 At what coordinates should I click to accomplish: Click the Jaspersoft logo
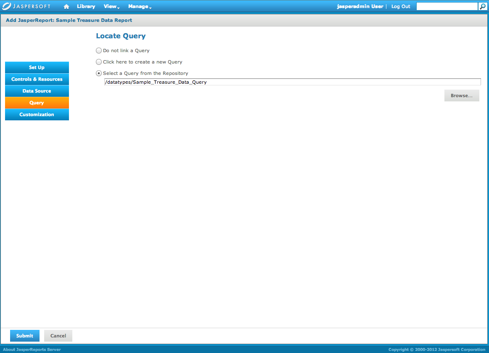(26, 6)
